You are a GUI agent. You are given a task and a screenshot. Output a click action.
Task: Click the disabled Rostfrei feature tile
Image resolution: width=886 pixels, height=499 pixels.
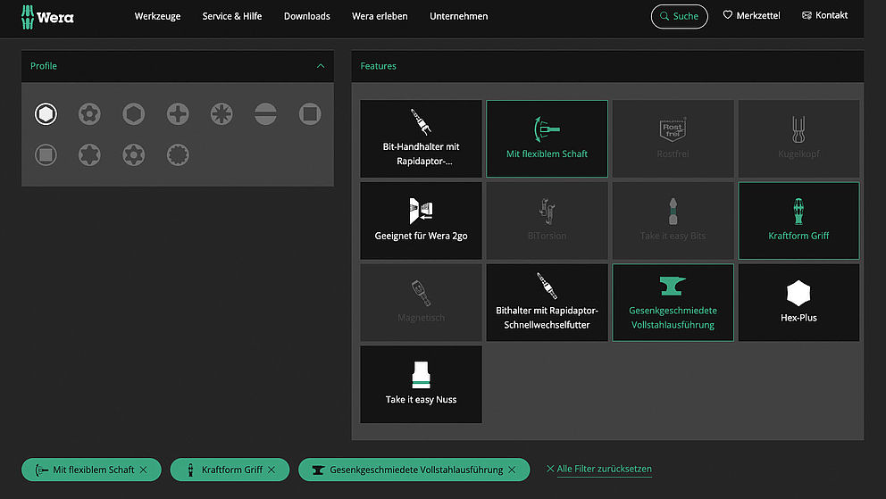[673, 139]
